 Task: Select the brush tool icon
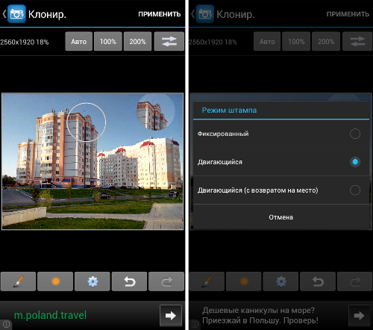coord(18,281)
